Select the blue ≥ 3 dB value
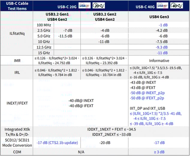Image resolution: width=190 pixels, height=156 pixels. click(x=159, y=152)
